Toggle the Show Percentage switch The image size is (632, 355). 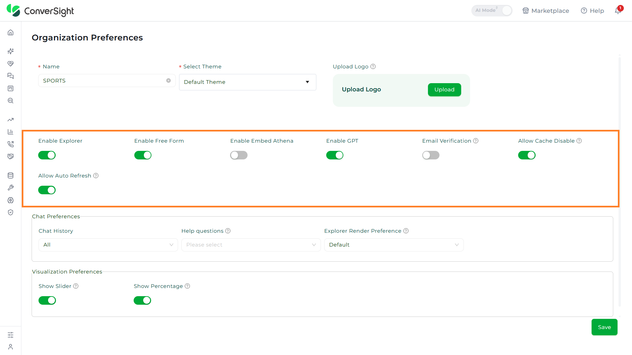(142, 300)
